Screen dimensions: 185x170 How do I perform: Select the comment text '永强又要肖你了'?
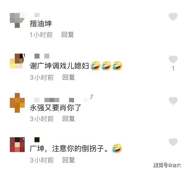(x=55, y=107)
